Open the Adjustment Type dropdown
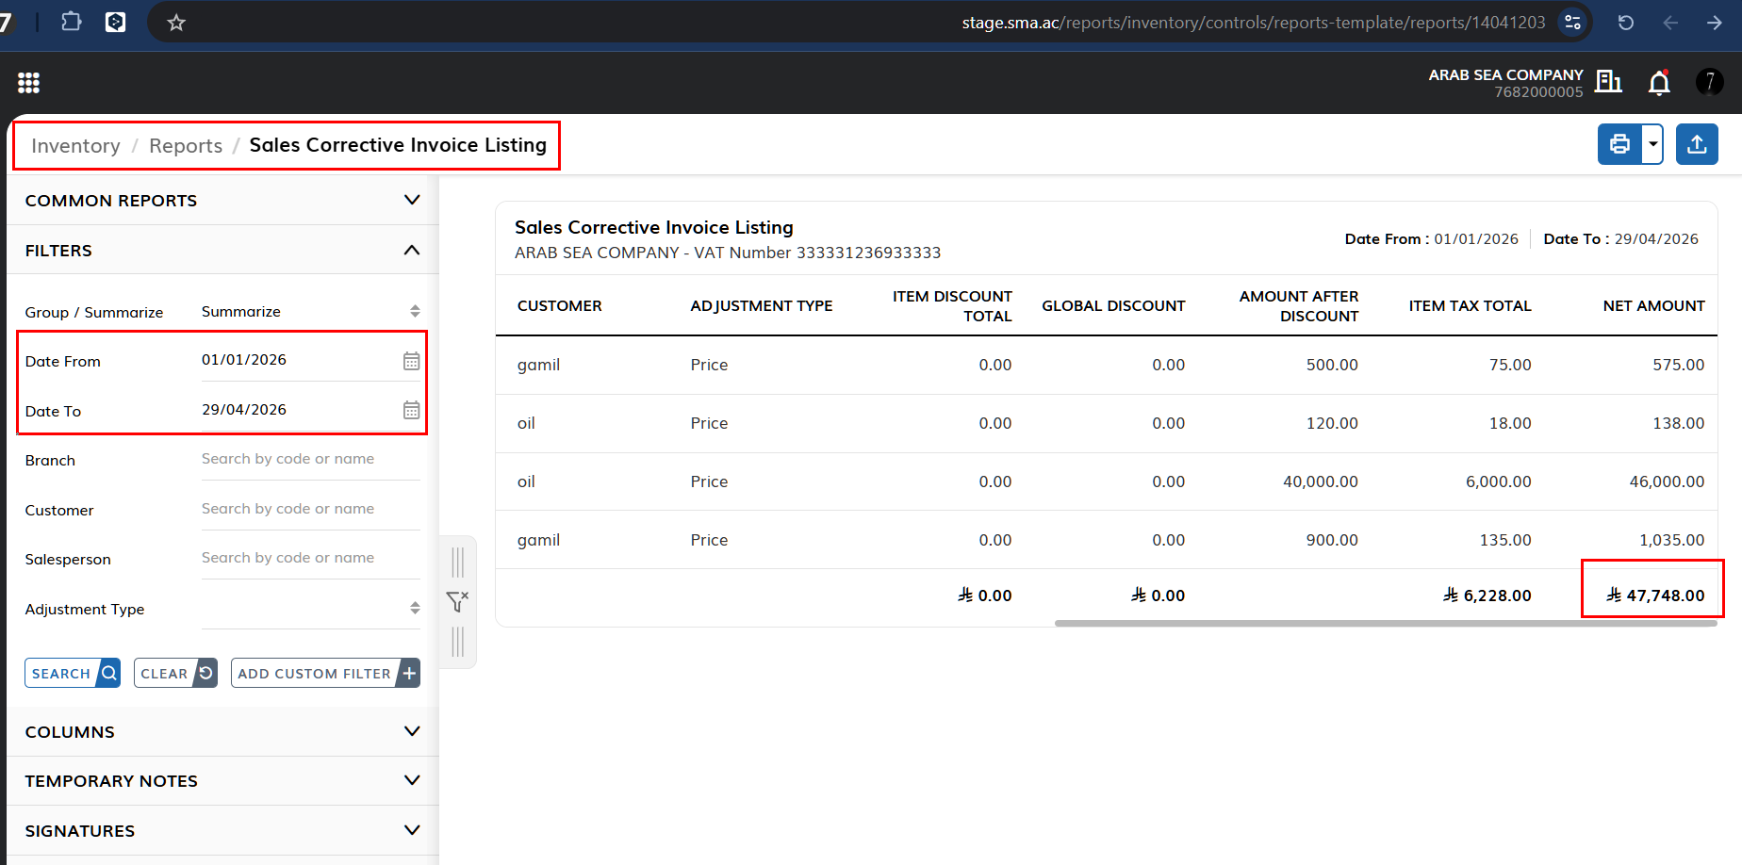The image size is (1742, 865). (x=311, y=609)
